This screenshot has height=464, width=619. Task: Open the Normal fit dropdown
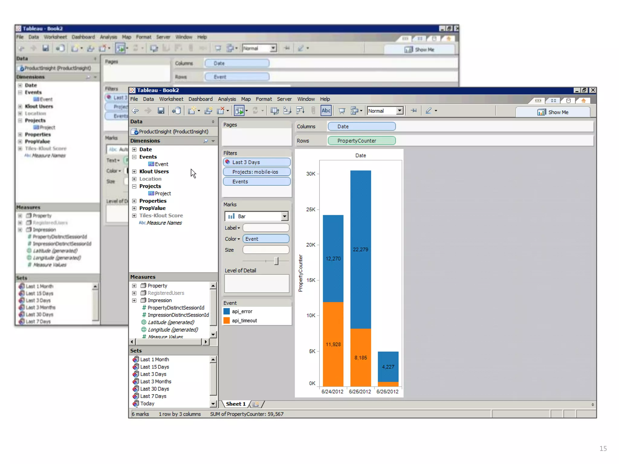tap(400, 111)
